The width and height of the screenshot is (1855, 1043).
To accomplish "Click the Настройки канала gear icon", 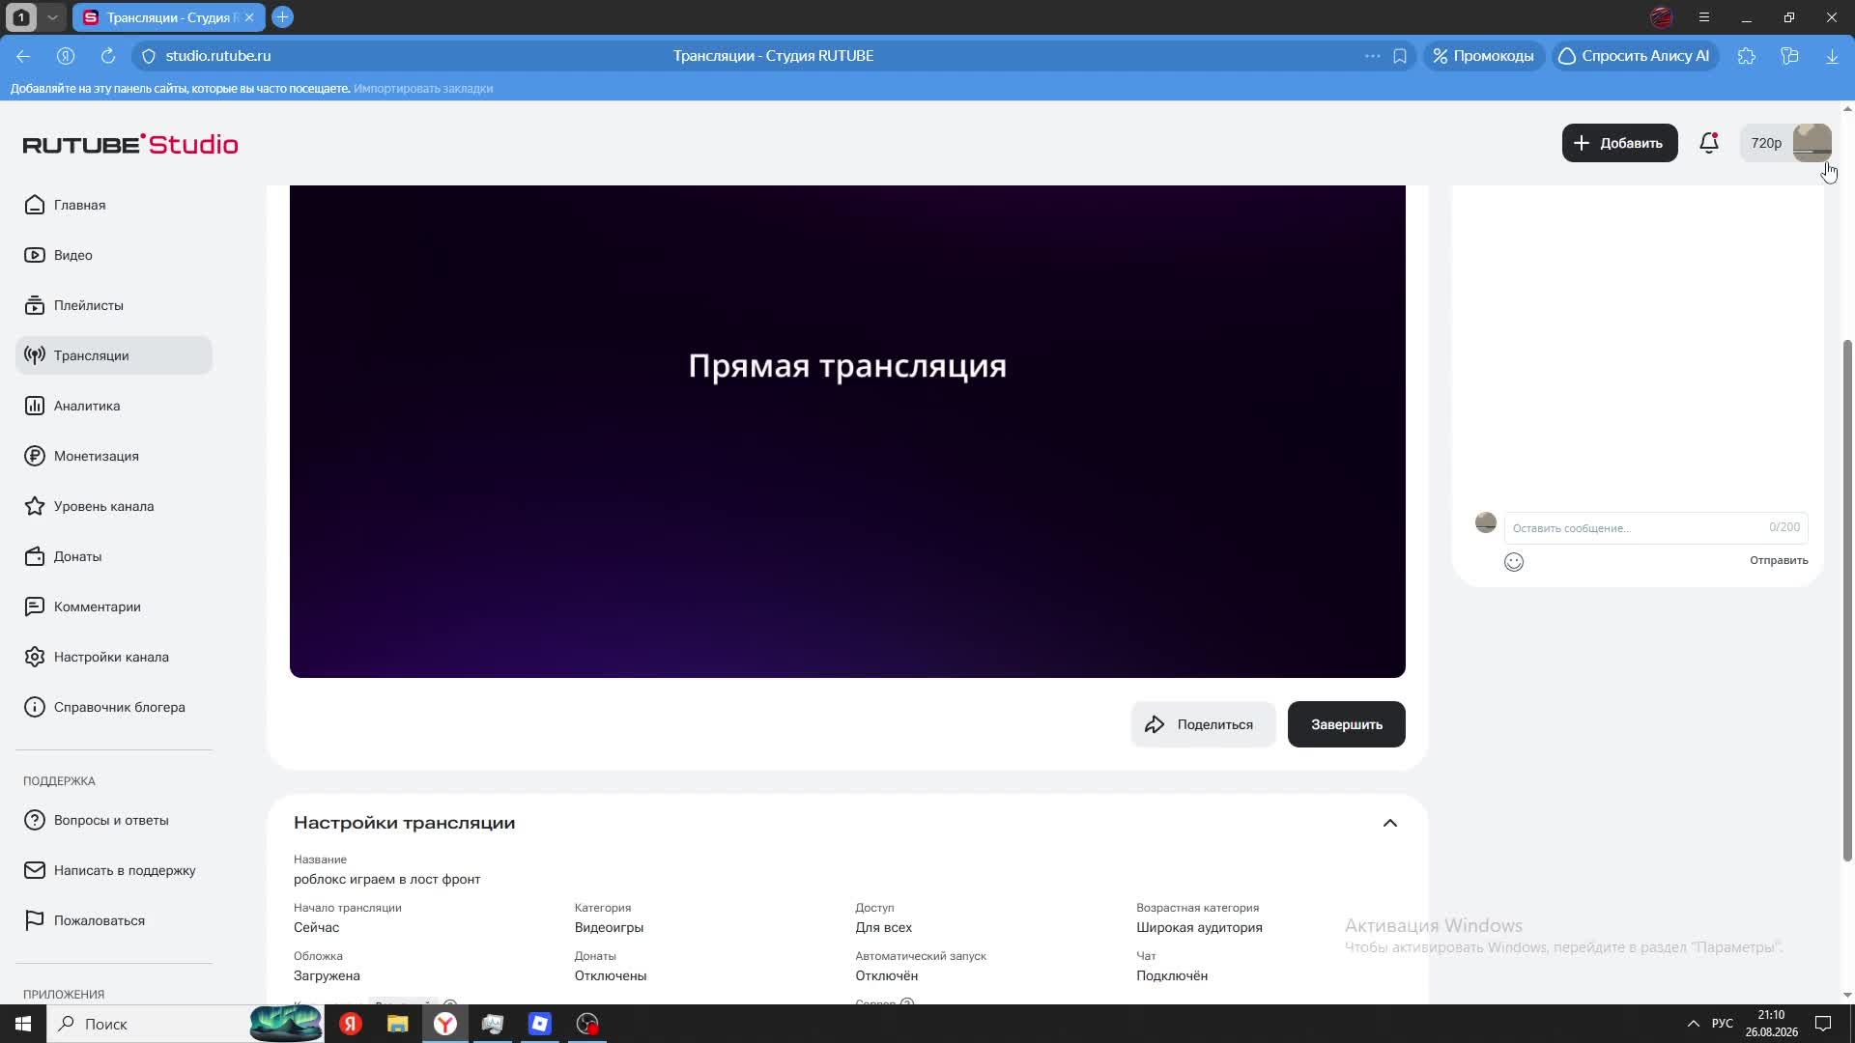I will pyautogui.click(x=35, y=657).
